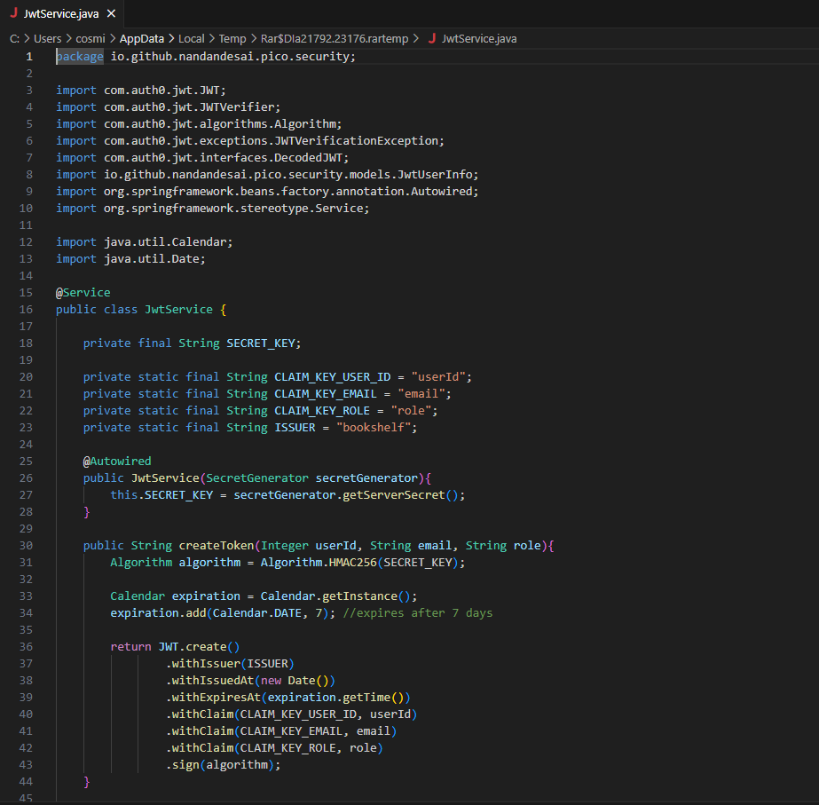
Task: Click line number 1 in gutter
Action: tap(29, 57)
